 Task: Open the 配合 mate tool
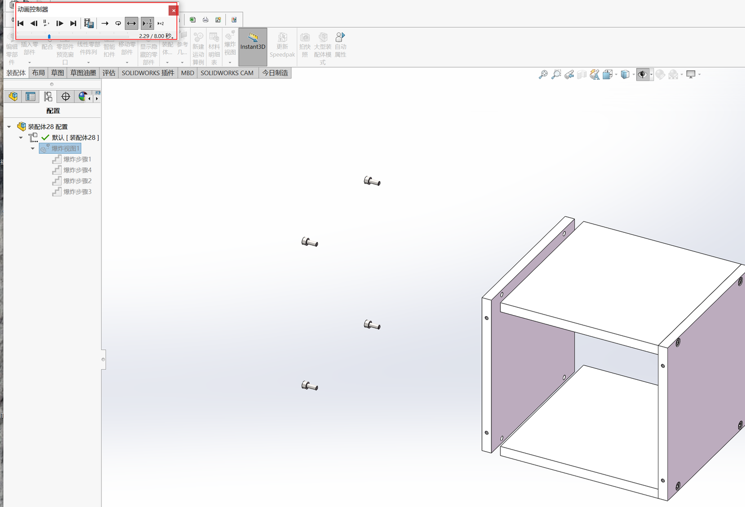(47, 47)
